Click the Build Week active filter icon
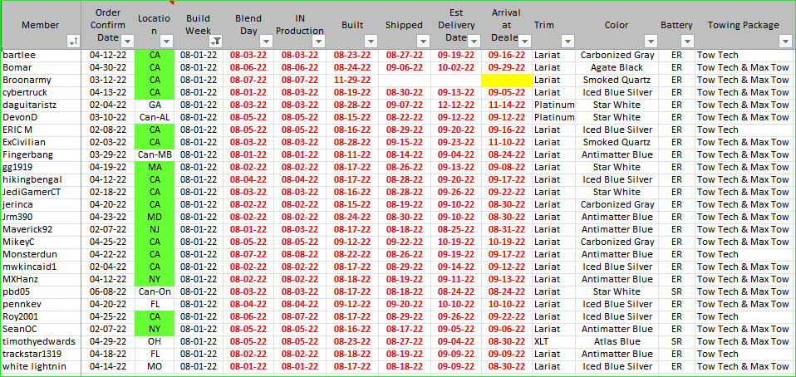Viewport: 796px width, 377px height. coord(217,41)
